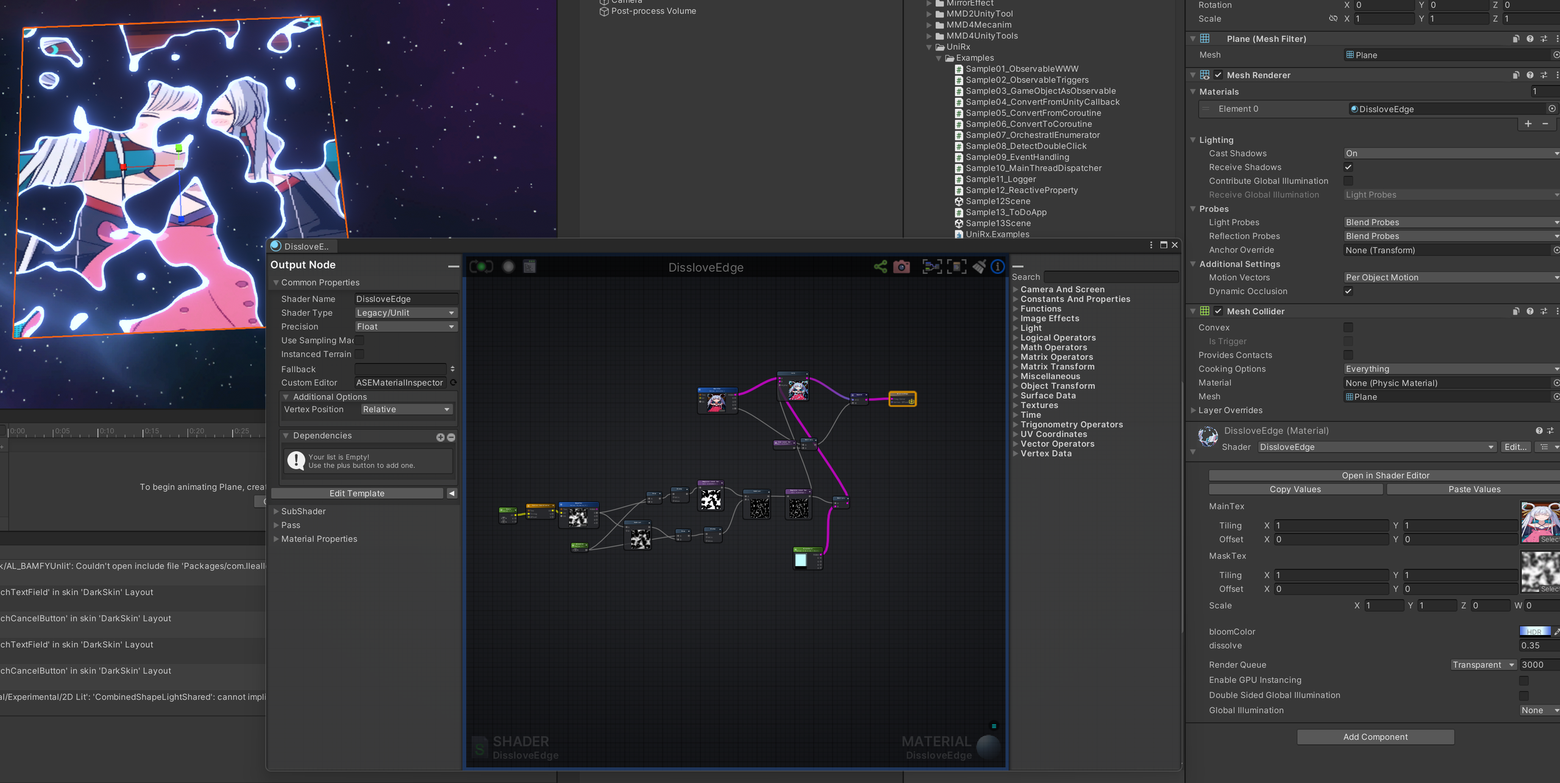Open the Mesh Collider preset sliders icon
The height and width of the screenshot is (783, 1560).
[1544, 311]
